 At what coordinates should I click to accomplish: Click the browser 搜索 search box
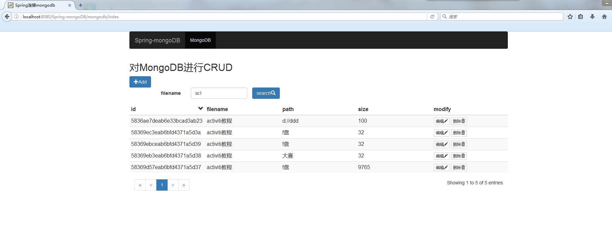coord(501,17)
